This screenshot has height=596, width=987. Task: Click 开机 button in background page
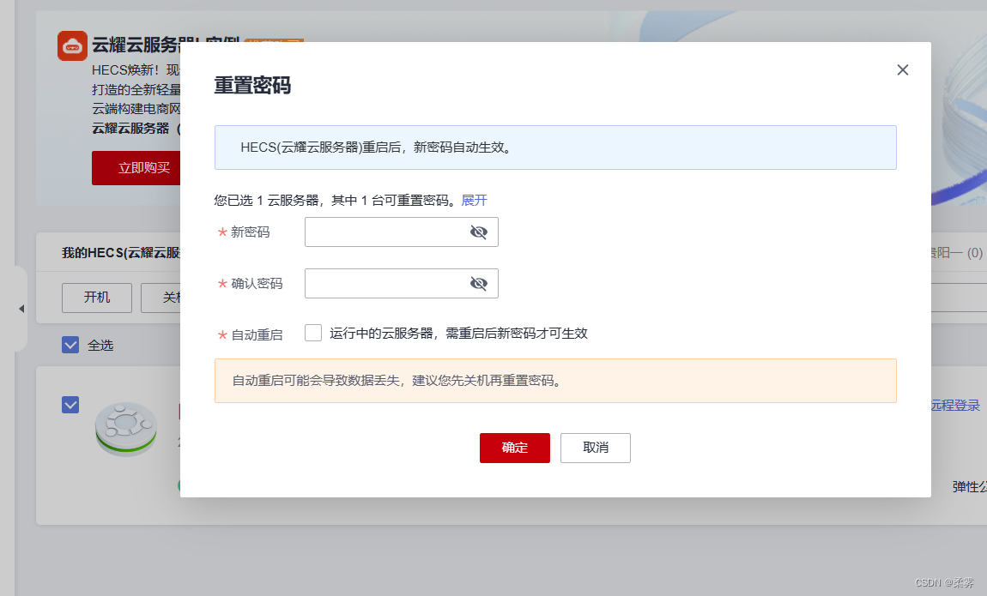point(97,298)
